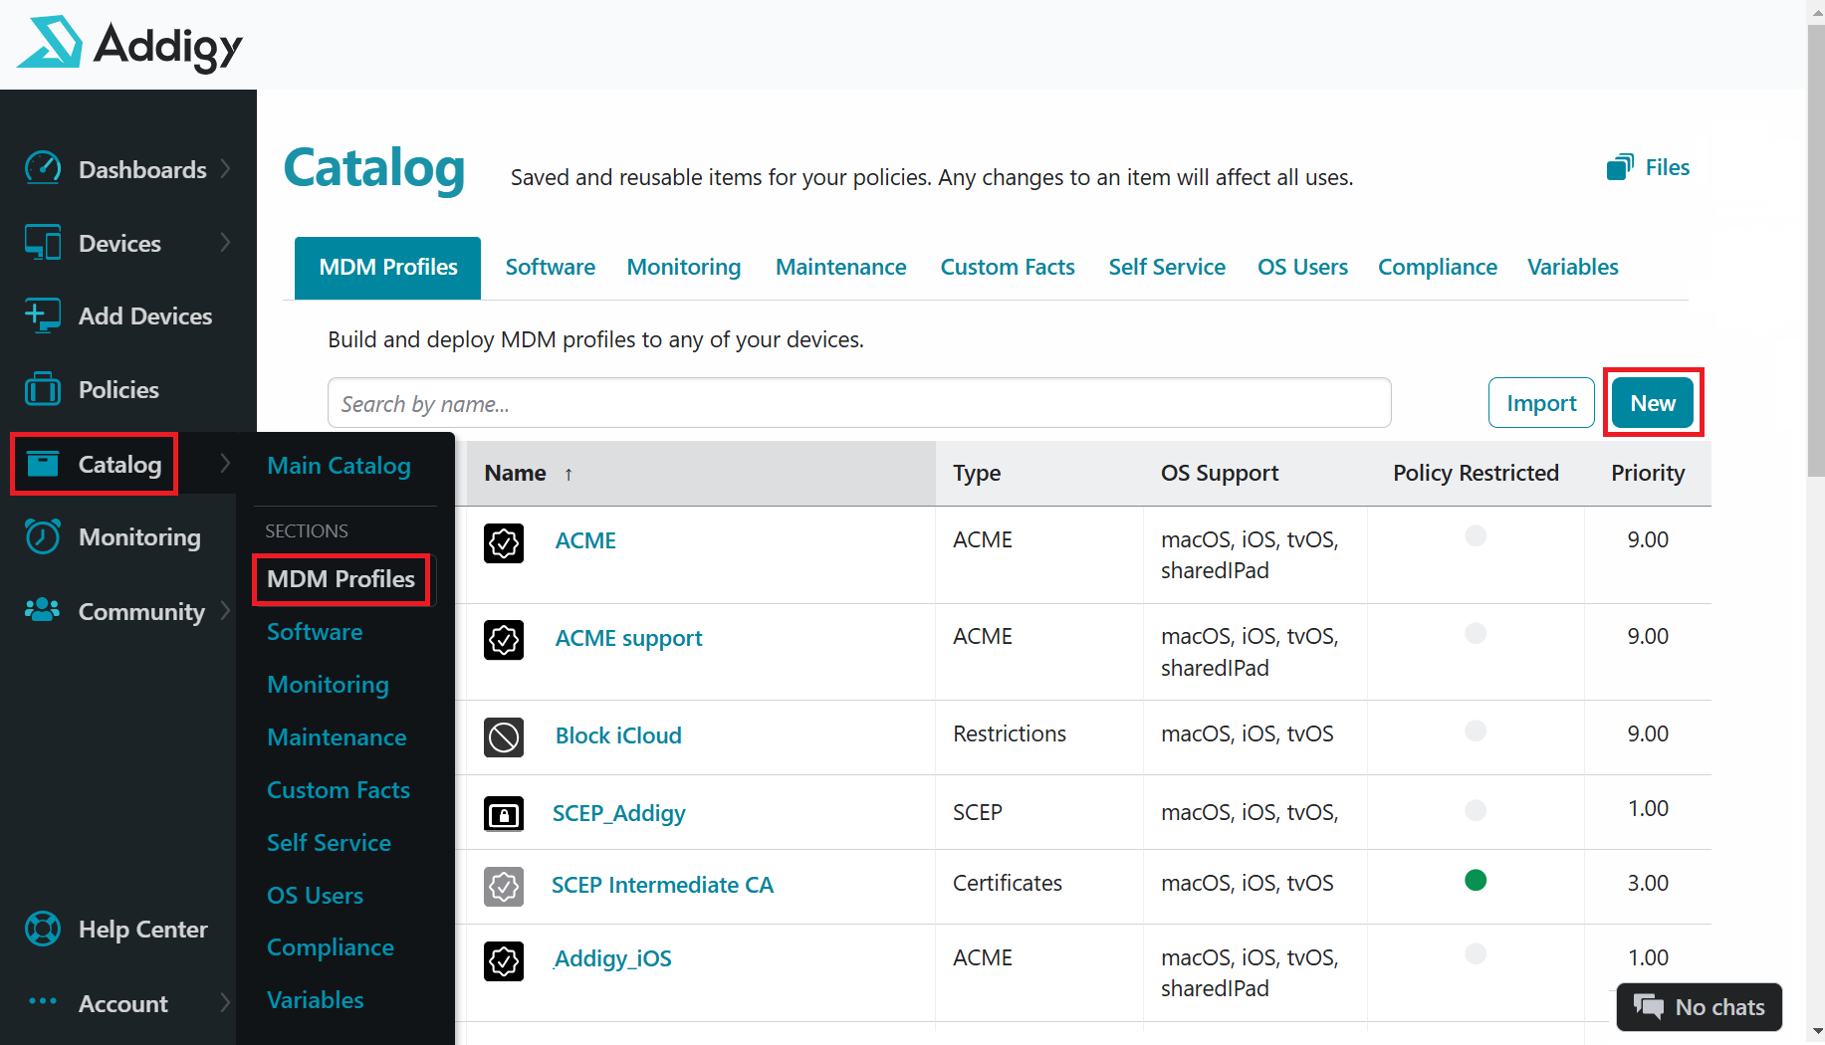Toggle green Policy Restricted dot for SCEP Intermediate CA
This screenshot has height=1045, width=1825.
click(1476, 880)
